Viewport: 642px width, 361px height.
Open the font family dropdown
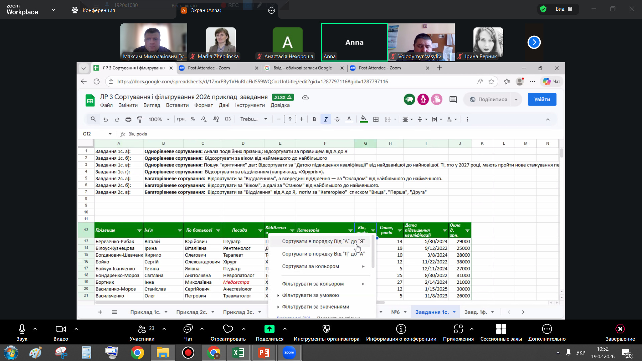click(253, 119)
